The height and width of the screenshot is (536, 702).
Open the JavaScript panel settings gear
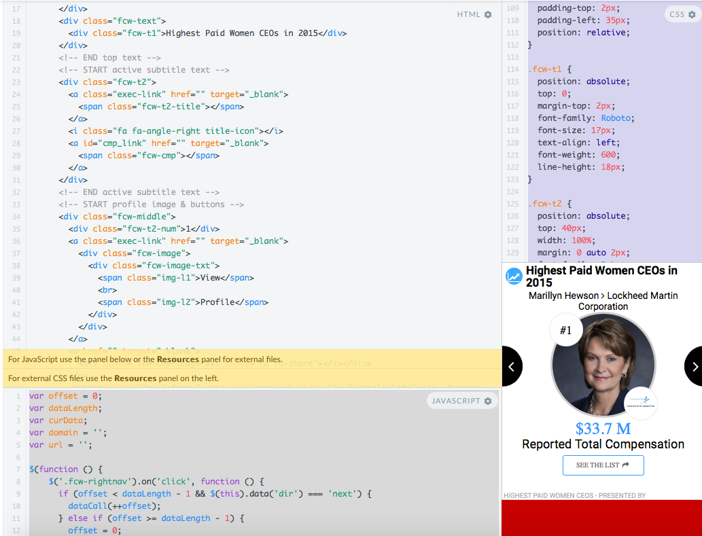[x=488, y=401]
